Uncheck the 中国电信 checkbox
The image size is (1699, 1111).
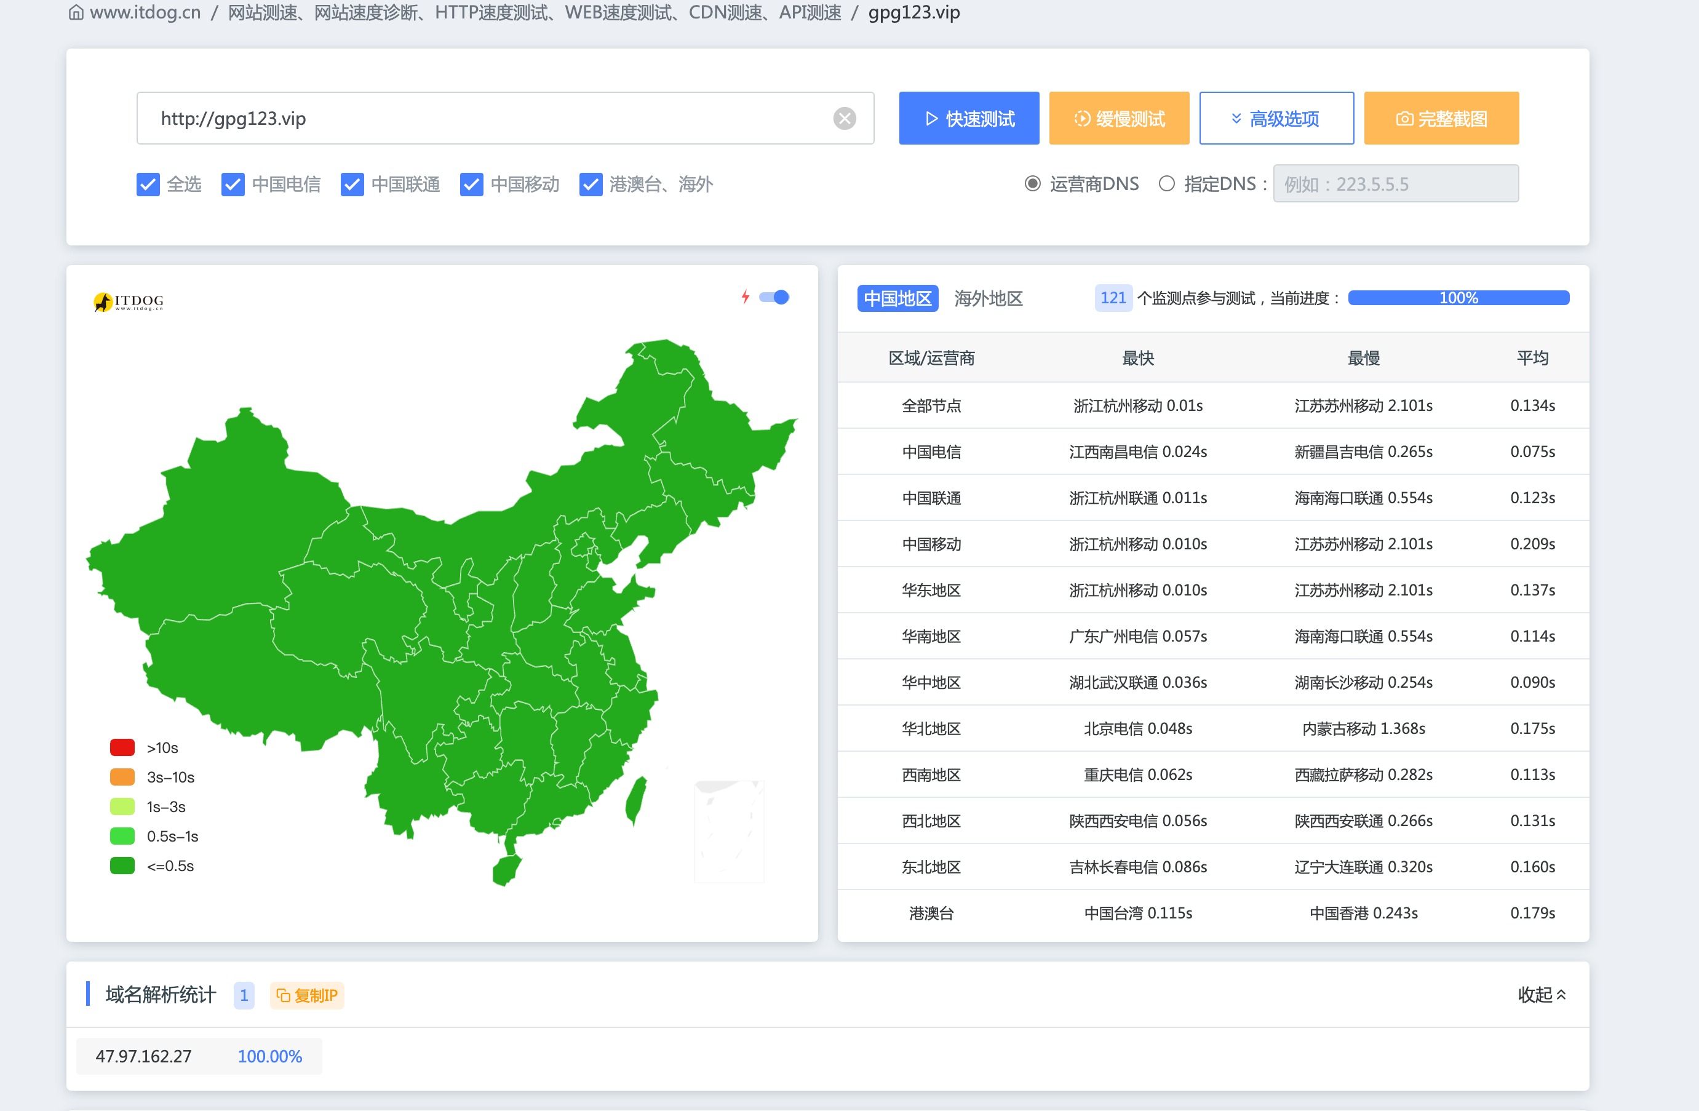tap(233, 184)
